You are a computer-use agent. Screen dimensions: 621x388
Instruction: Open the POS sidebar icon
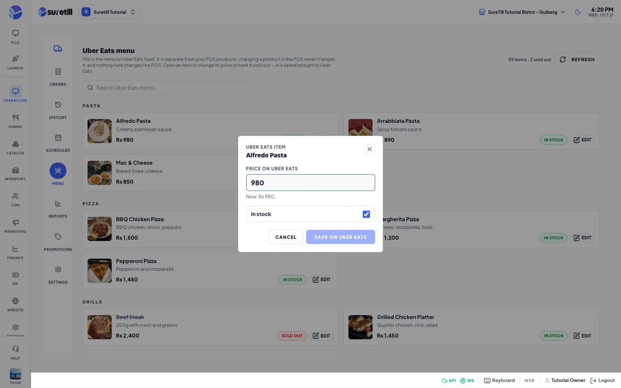[x=15, y=37]
